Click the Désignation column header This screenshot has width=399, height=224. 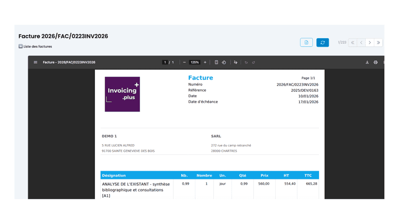click(x=114, y=175)
